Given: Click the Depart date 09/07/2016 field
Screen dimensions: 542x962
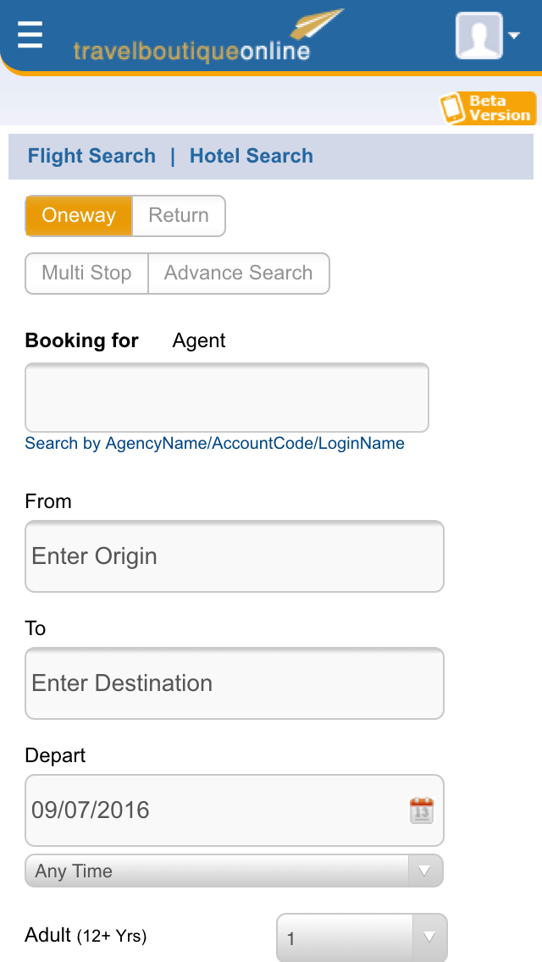Looking at the screenshot, I should point(235,810).
